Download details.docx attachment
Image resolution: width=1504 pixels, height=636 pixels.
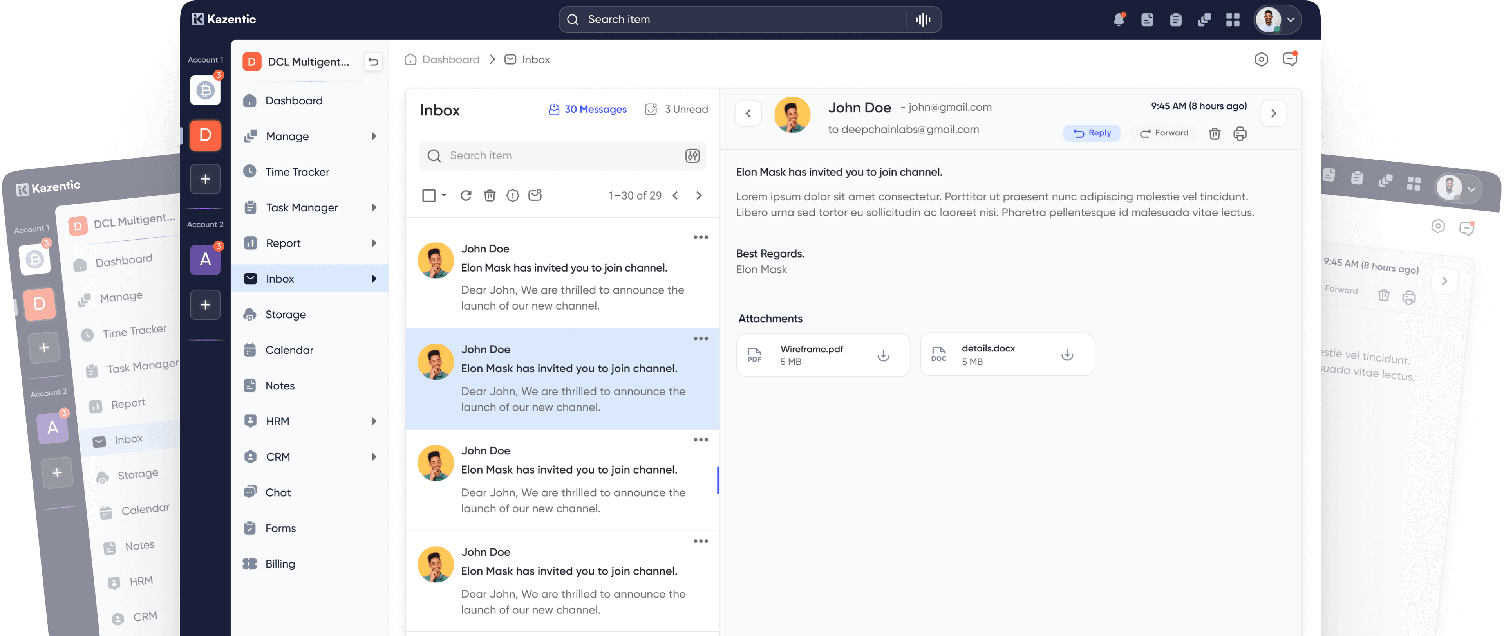coord(1067,354)
